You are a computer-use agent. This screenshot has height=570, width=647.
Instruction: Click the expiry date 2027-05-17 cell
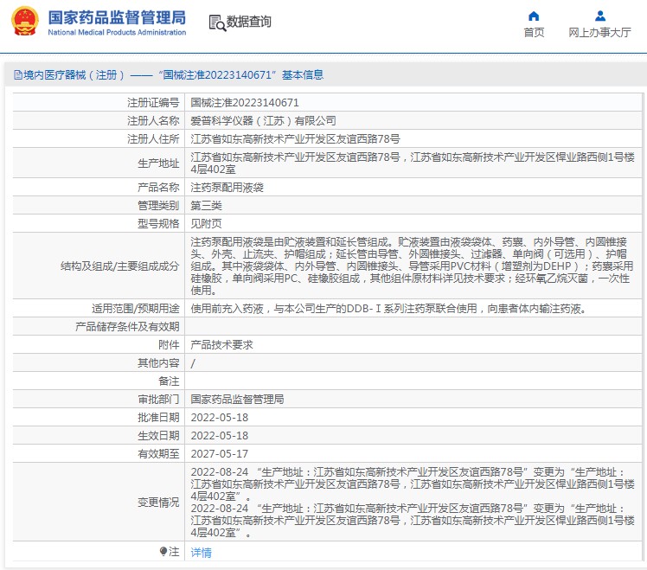pos(219,453)
